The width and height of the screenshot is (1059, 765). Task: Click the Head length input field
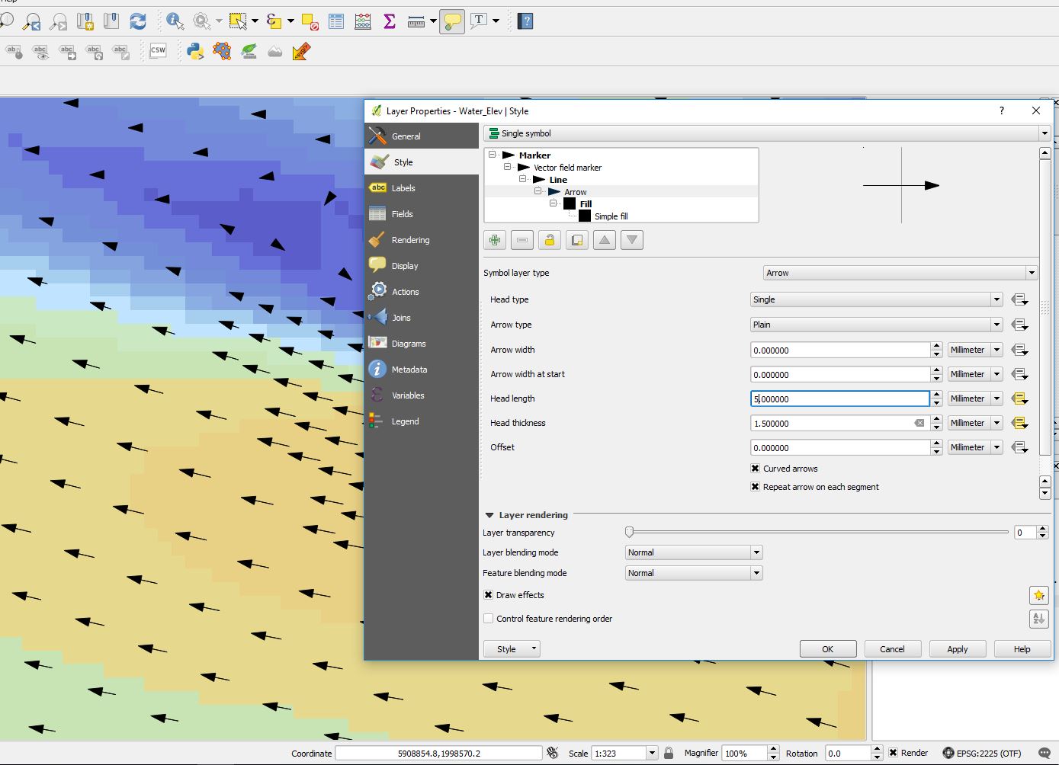pos(840,399)
